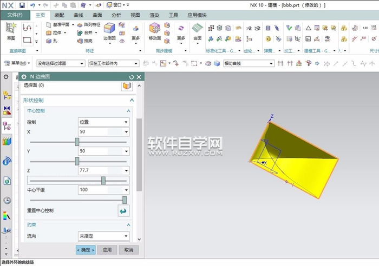Screen dimensions: 379x266
Task: Click the Apply (应用) button
Action: coord(107,250)
